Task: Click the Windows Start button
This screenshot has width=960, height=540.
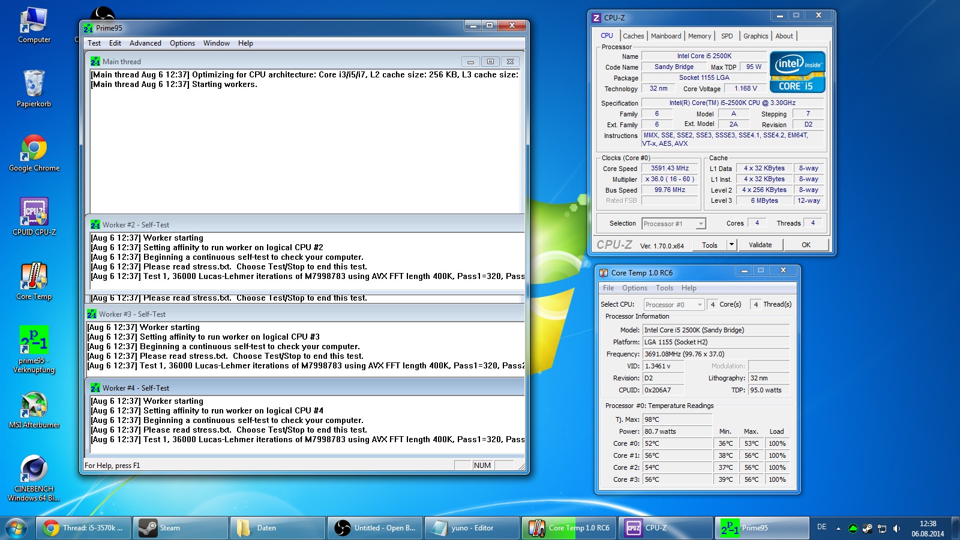Action: pos(16,528)
